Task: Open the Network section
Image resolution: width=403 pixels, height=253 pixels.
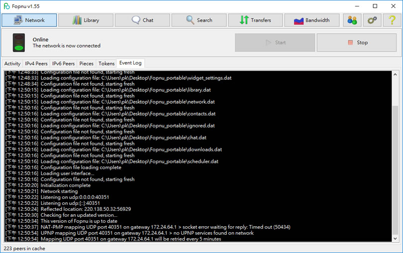Action: click(x=29, y=20)
